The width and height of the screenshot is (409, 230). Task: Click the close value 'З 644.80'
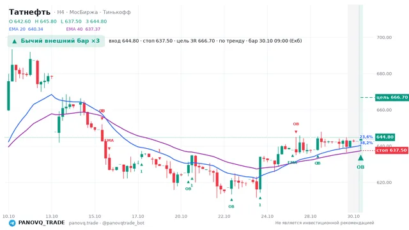96,21
